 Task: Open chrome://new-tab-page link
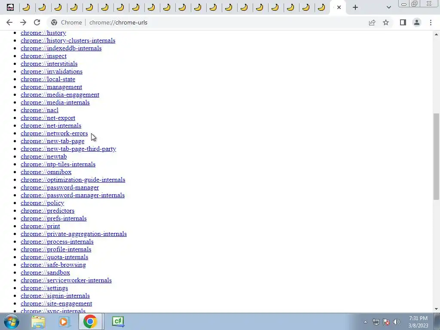click(52, 141)
